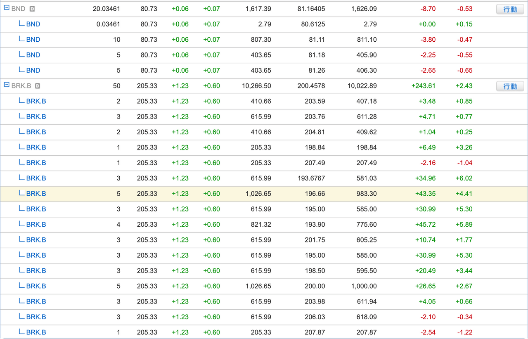
Task: Click the cost value 1,000.00
Action: (x=364, y=286)
